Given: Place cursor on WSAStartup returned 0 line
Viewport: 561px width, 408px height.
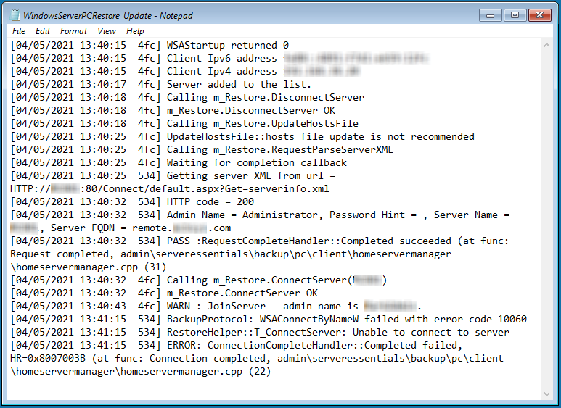Looking at the screenshot, I should 150,46.
